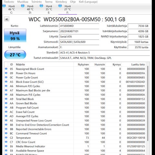Open the Kiintolevy menu
The height and width of the screenshot is (155, 155).
(61, 2)
